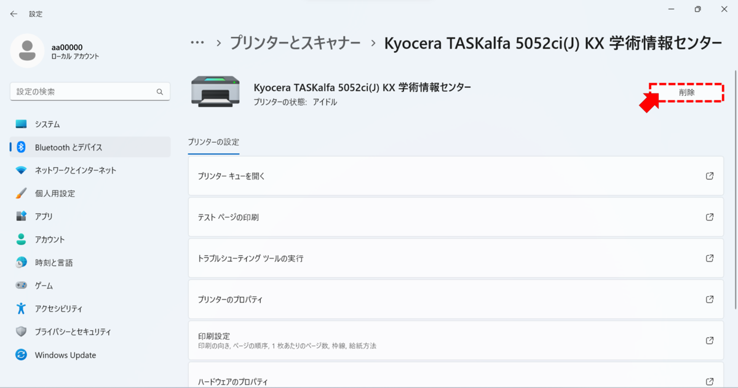Click the aa00000 account name
The width and height of the screenshot is (738, 388).
(x=67, y=47)
